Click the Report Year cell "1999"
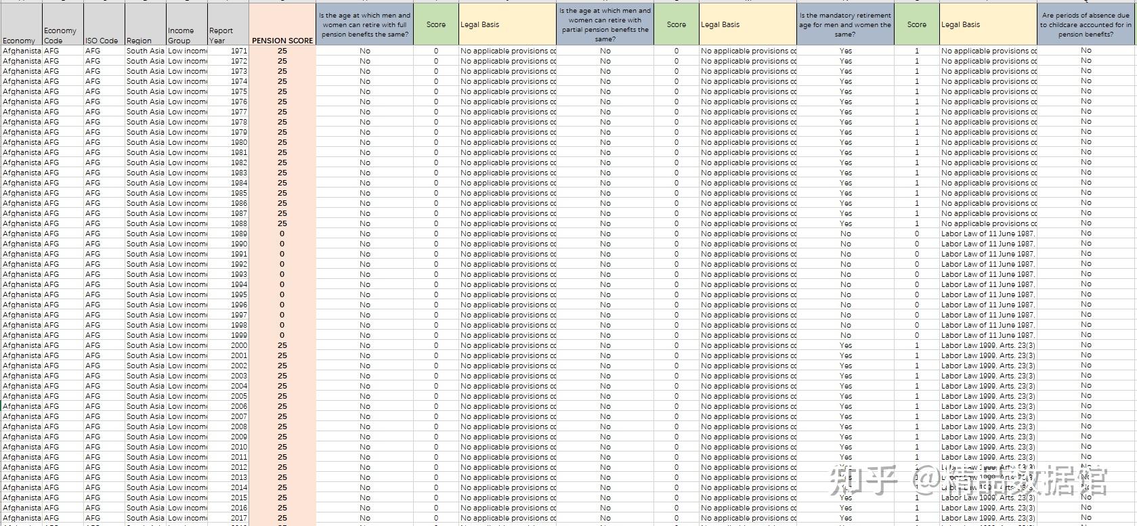 click(x=228, y=335)
